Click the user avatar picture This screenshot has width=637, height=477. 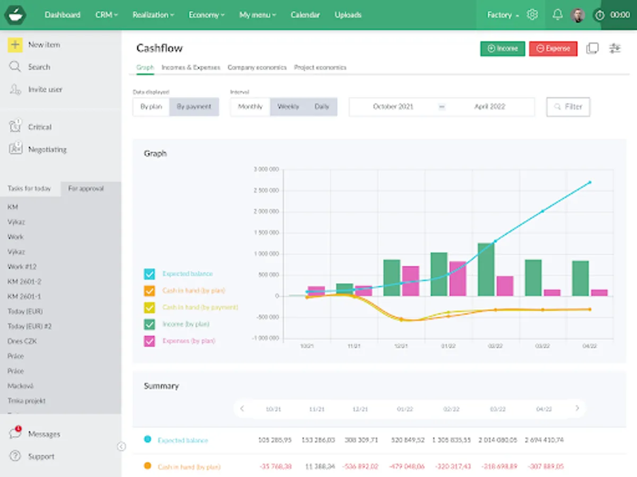point(578,15)
